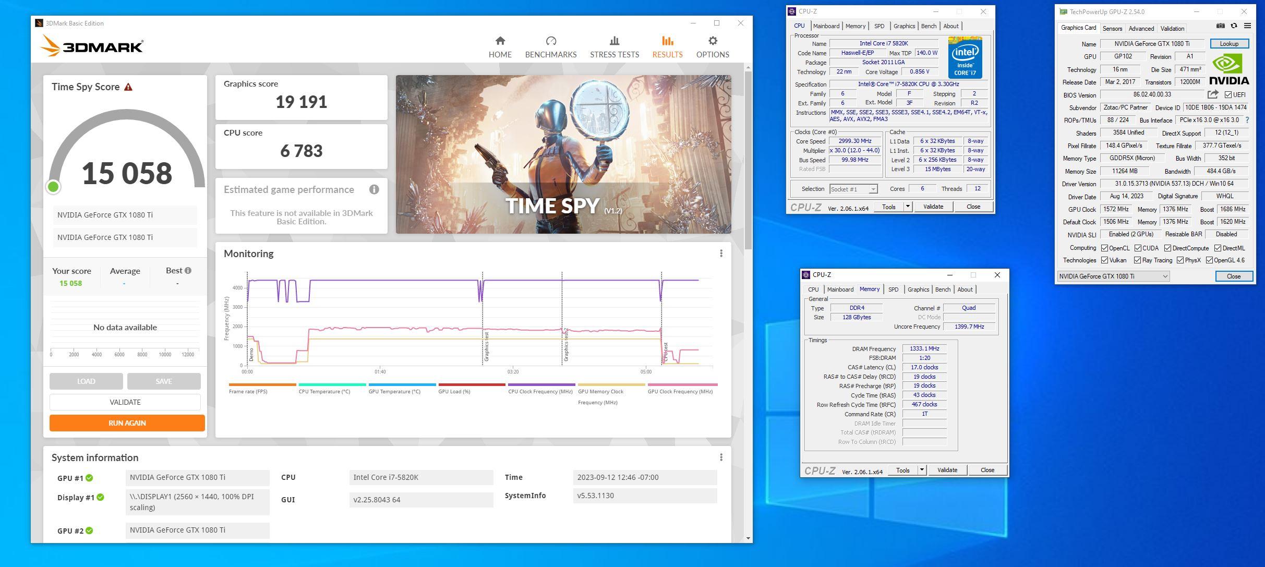Click the VALIDATE button in 3DMark

pyautogui.click(x=125, y=402)
